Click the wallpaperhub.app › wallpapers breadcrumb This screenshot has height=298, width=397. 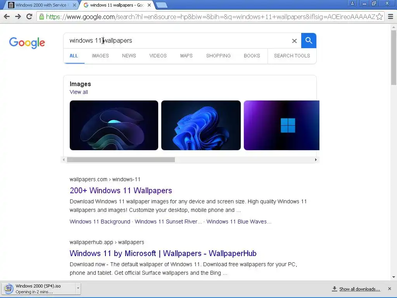pyautogui.click(x=107, y=242)
